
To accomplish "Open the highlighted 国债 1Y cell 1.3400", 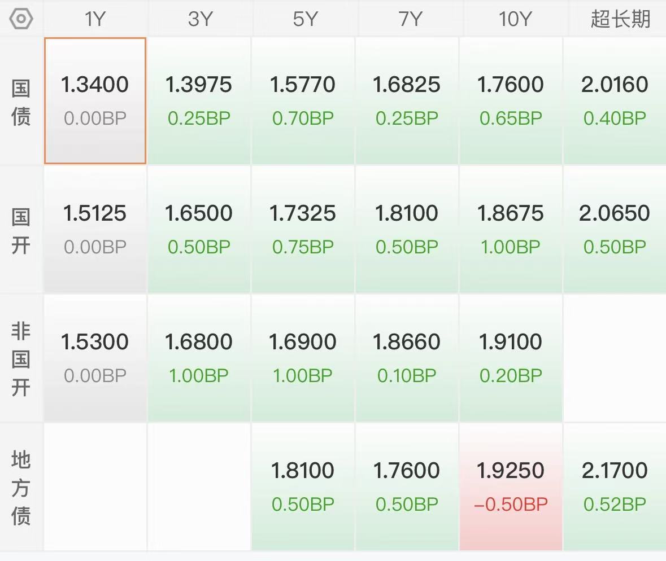I will (x=95, y=100).
